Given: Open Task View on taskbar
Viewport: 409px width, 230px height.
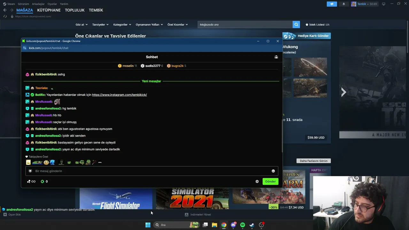Looking at the screenshot, I should point(205,225).
